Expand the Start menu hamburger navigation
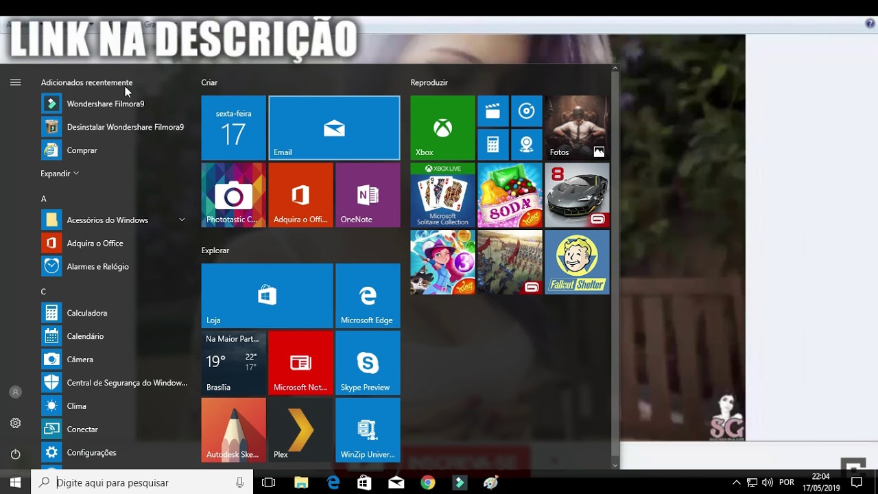This screenshot has height=494, width=878. pos(15,82)
